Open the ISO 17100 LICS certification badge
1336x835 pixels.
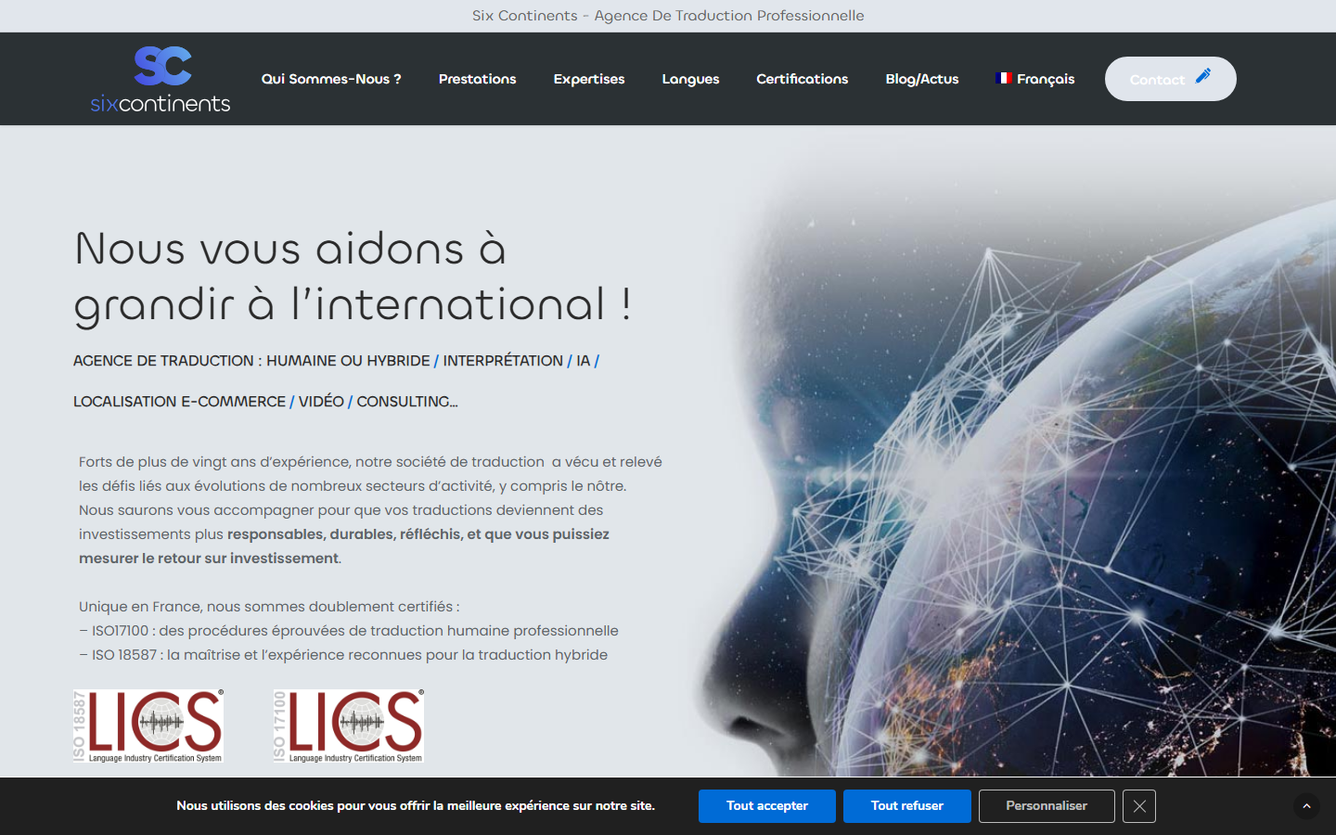coord(349,726)
